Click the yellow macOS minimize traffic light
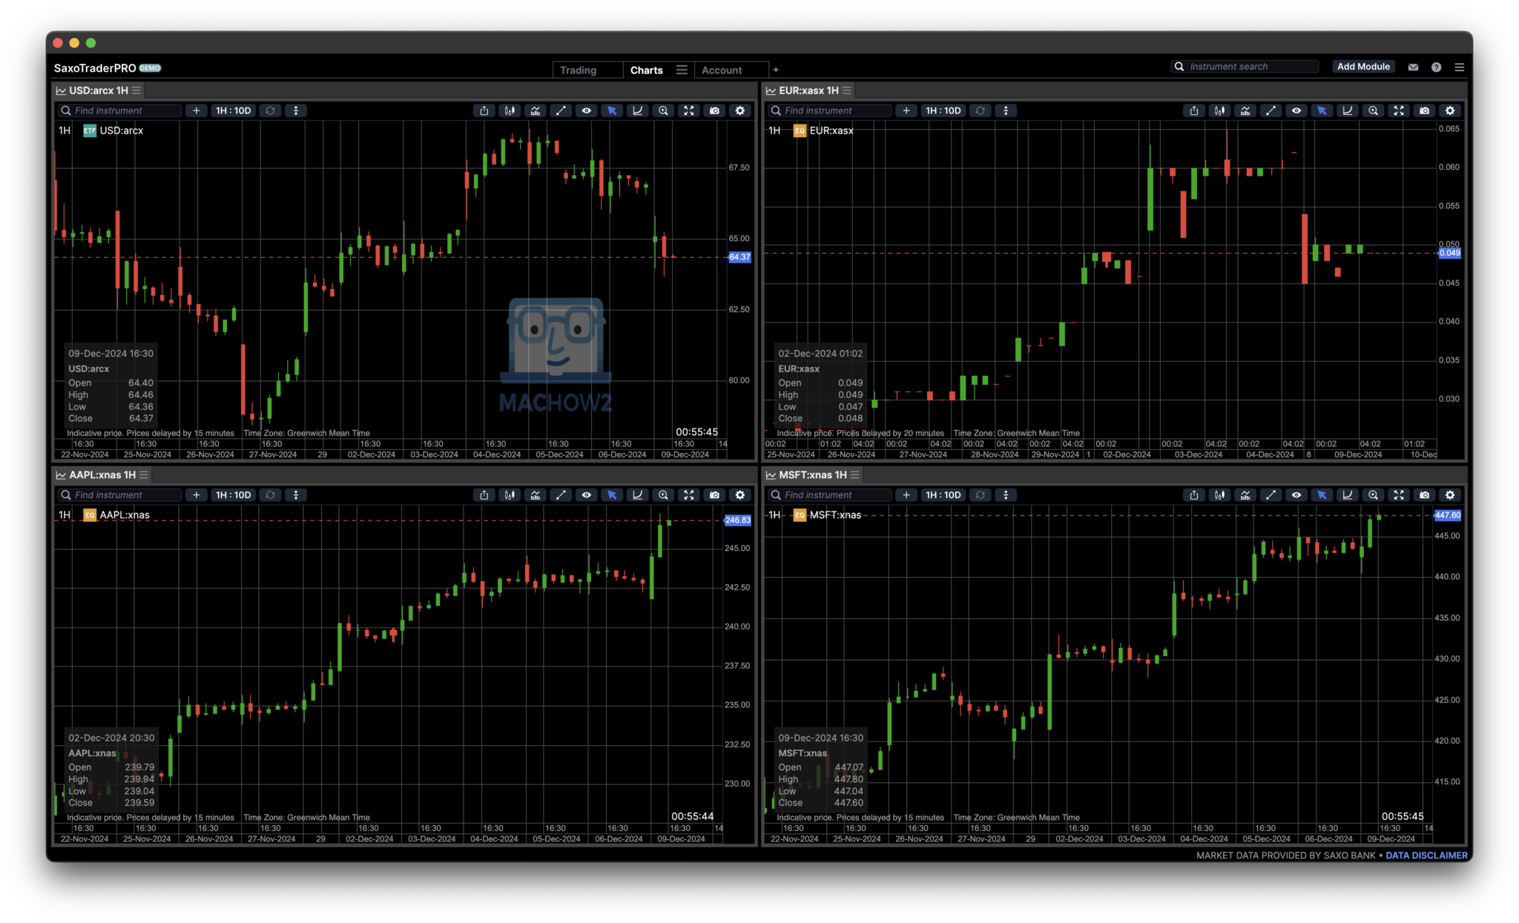Viewport: 1519px width, 923px height. click(x=73, y=42)
